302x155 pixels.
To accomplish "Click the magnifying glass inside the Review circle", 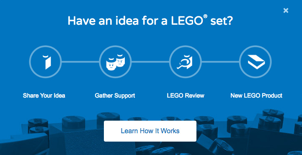I will pyautogui.click(x=182, y=64).
